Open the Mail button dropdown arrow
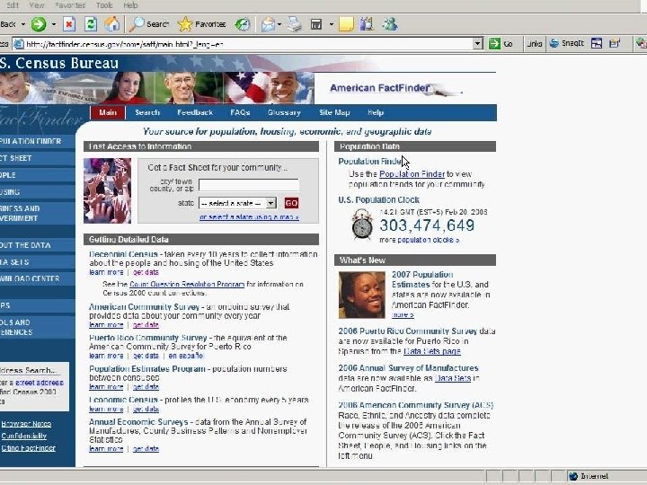 [x=279, y=24]
